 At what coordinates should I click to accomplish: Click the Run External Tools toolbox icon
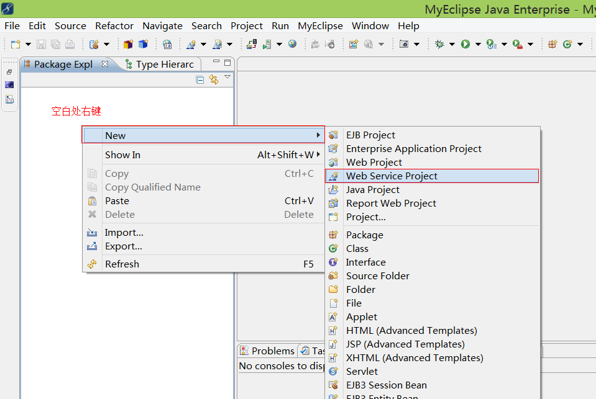[x=518, y=45]
